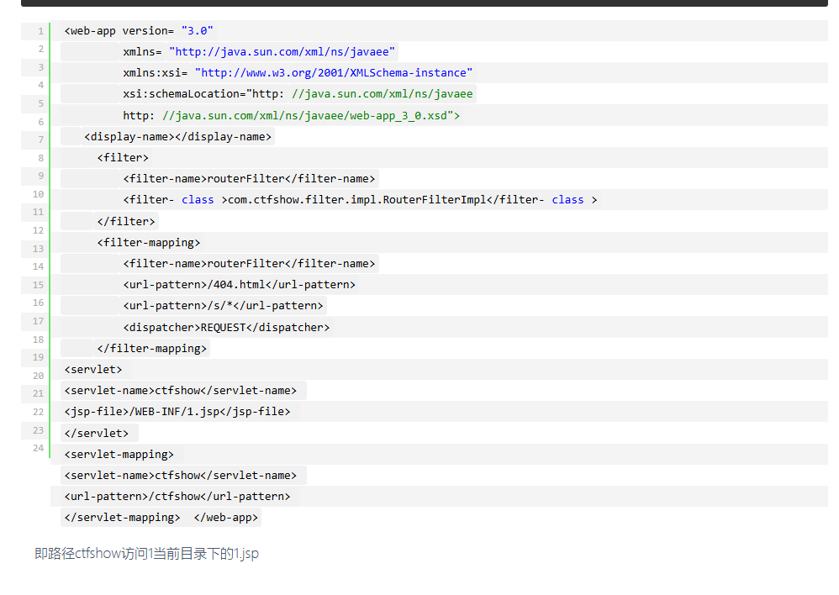
Task: Click the Chinese caption below the code
Action: point(146,554)
